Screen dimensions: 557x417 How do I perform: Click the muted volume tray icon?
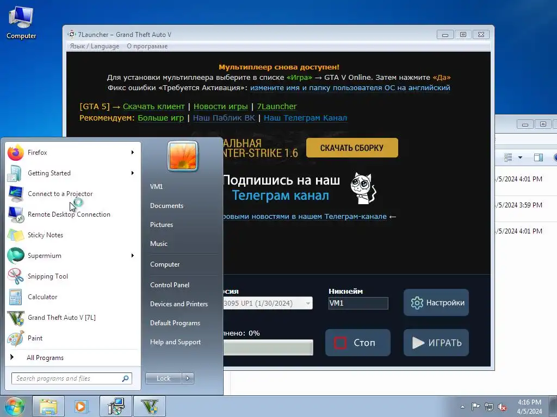[502, 407]
